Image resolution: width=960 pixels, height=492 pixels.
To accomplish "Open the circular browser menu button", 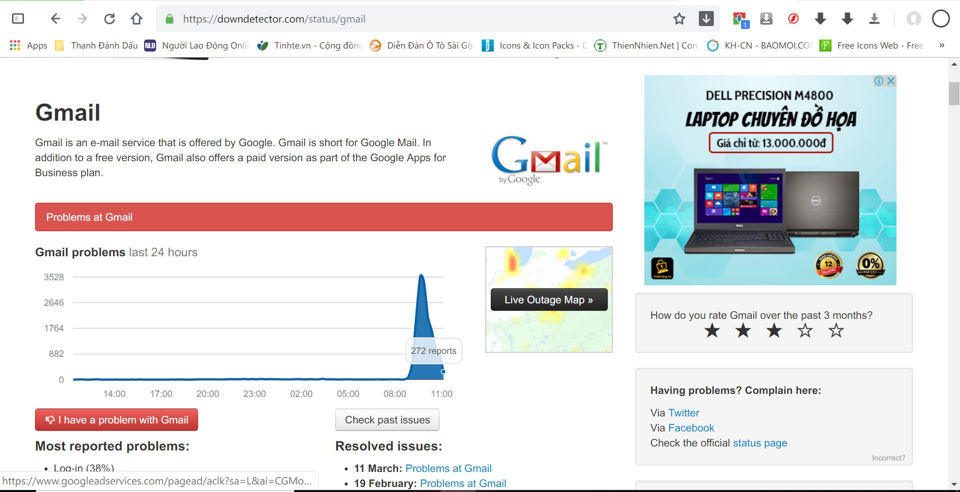I will pos(941,19).
